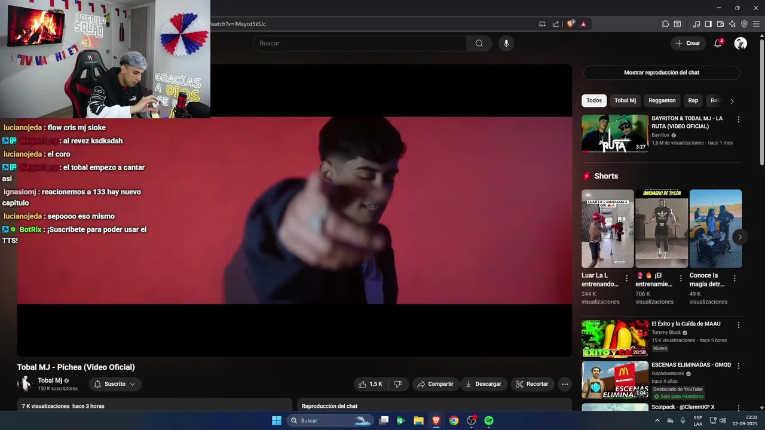This screenshot has width=765, height=430.
Task: Open Windows Start menu
Action: coord(277,420)
